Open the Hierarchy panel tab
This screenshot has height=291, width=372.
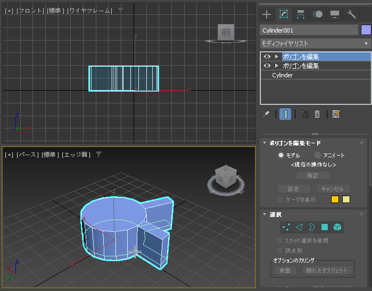coord(301,14)
